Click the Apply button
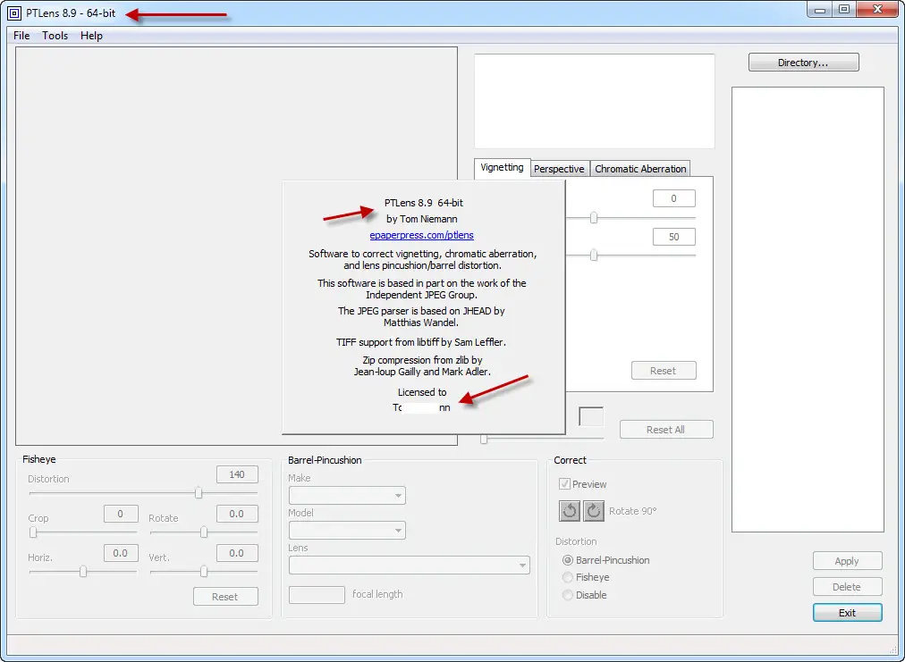The height and width of the screenshot is (662, 905). tap(847, 561)
